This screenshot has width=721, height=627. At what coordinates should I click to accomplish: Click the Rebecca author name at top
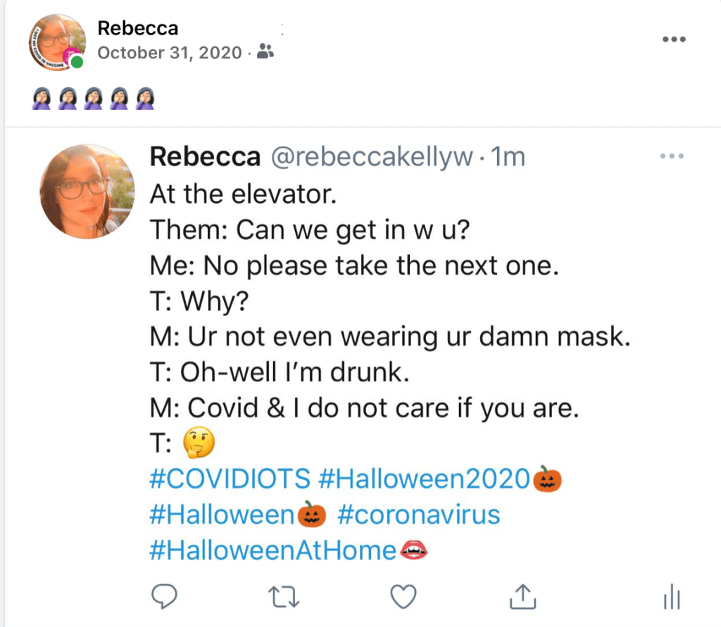[138, 28]
